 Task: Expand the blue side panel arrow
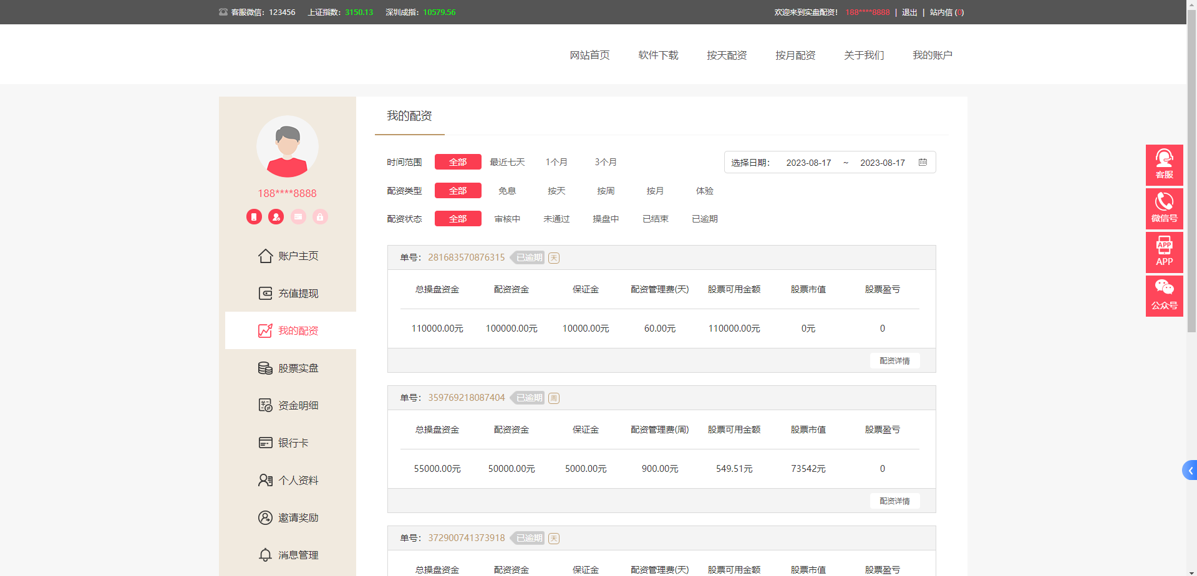(1190, 471)
